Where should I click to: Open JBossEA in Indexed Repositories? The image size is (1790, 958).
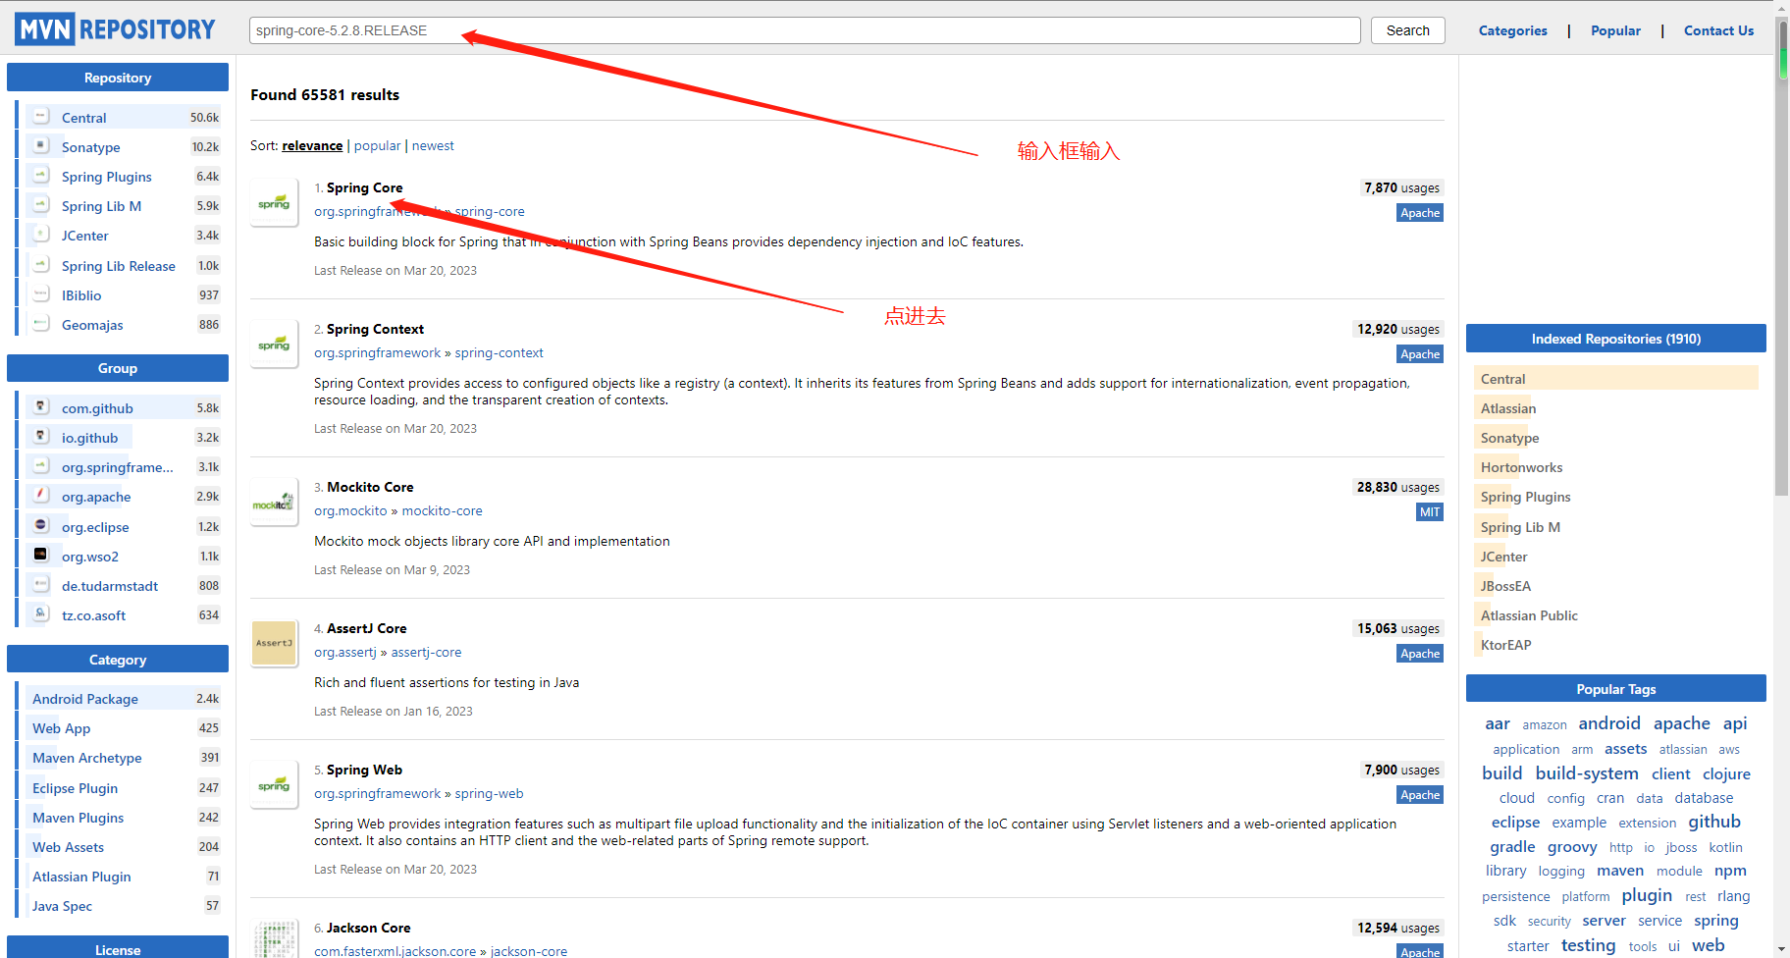(x=1505, y=586)
